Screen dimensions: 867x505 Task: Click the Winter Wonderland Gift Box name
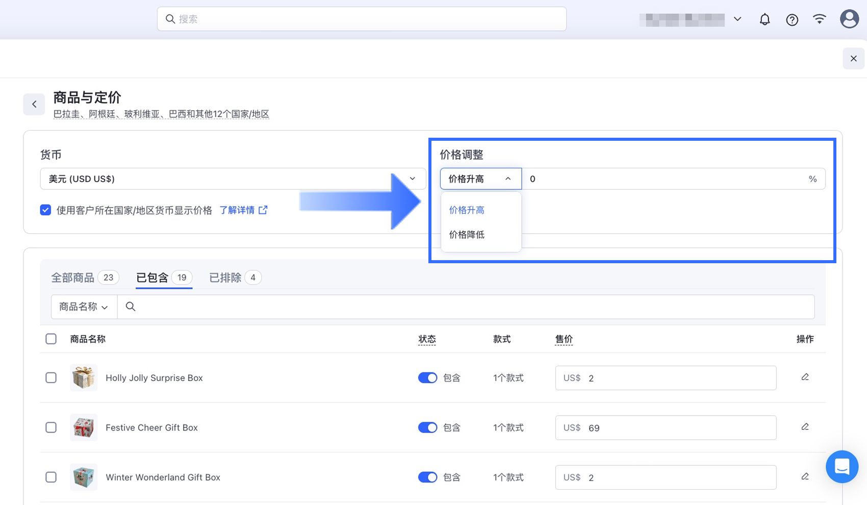(x=163, y=477)
